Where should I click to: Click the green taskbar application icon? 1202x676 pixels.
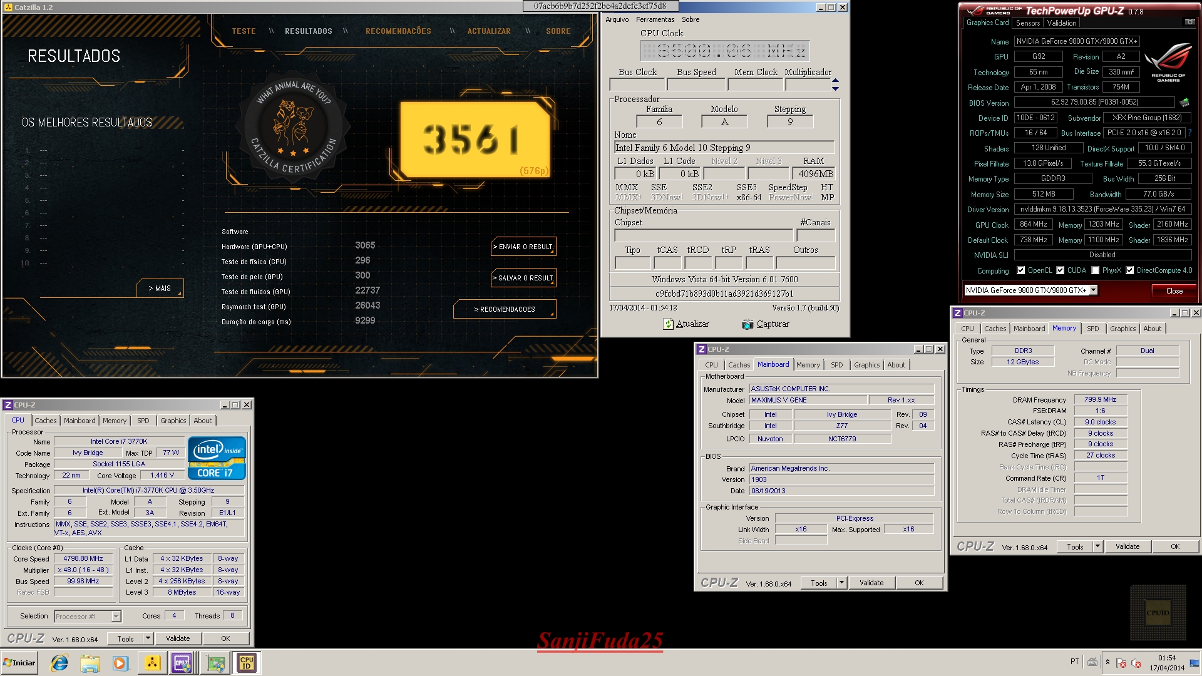(x=216, y=663)
